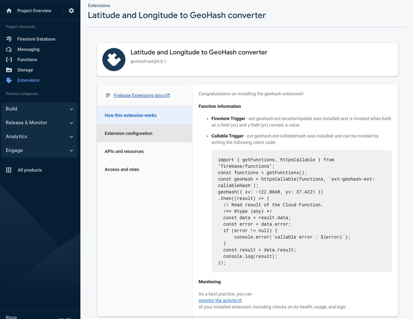Select the Messaging icon in the sidebar
413x319 pixels.
click(x=9, y=49)
